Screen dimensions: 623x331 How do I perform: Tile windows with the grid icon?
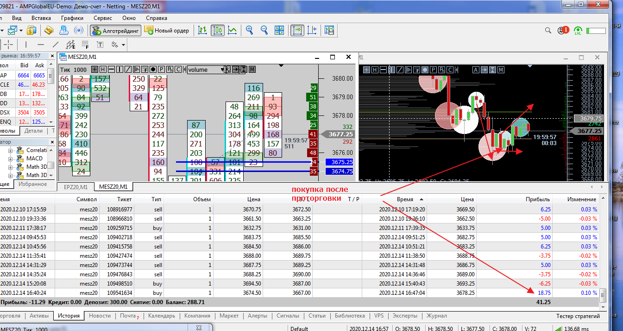click(x=279, y=30)
